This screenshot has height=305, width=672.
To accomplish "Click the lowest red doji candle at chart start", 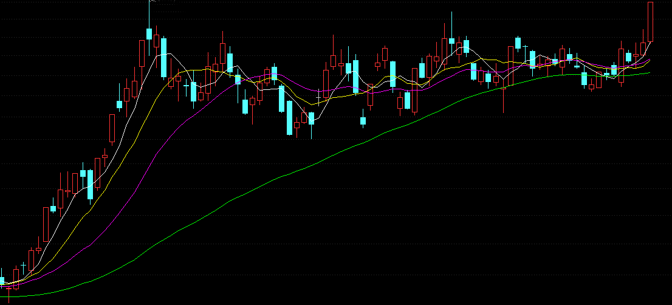I will coord(9,290).
